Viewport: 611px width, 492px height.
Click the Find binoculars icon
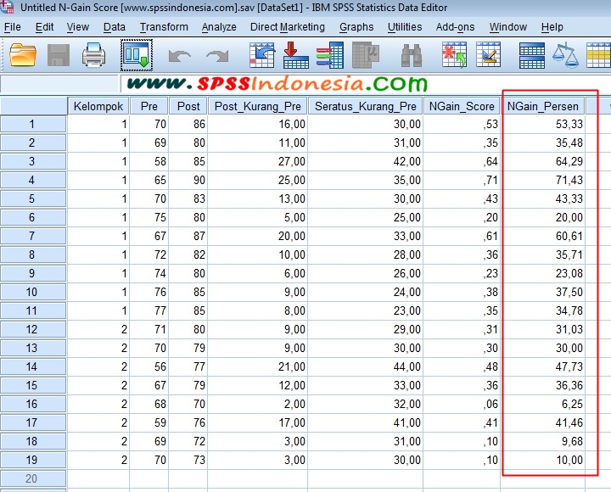[x=412, y=56]
